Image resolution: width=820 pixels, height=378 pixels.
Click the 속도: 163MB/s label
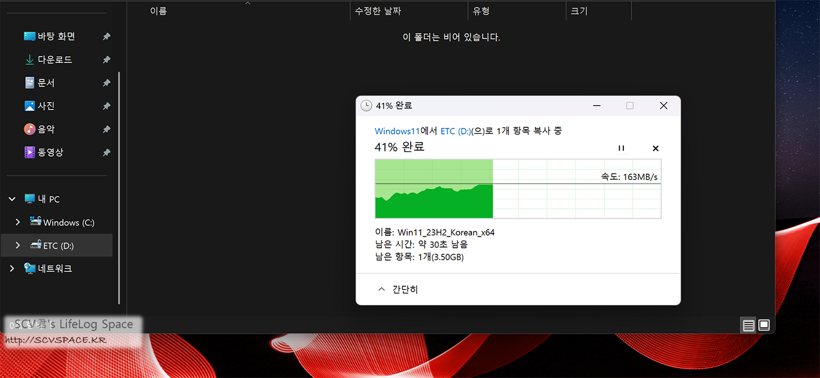630,176
